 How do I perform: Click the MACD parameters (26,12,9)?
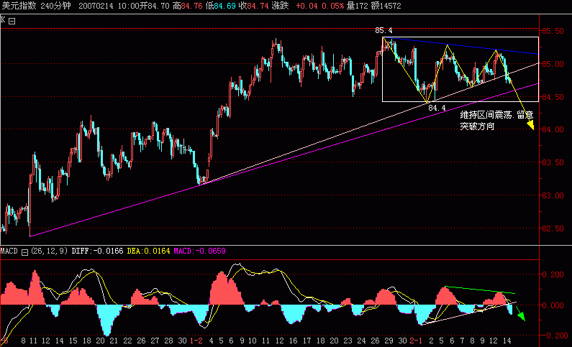pos(49,251)
